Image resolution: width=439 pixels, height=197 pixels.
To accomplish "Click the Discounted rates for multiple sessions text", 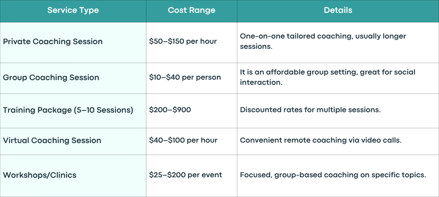I will (310, 110).
